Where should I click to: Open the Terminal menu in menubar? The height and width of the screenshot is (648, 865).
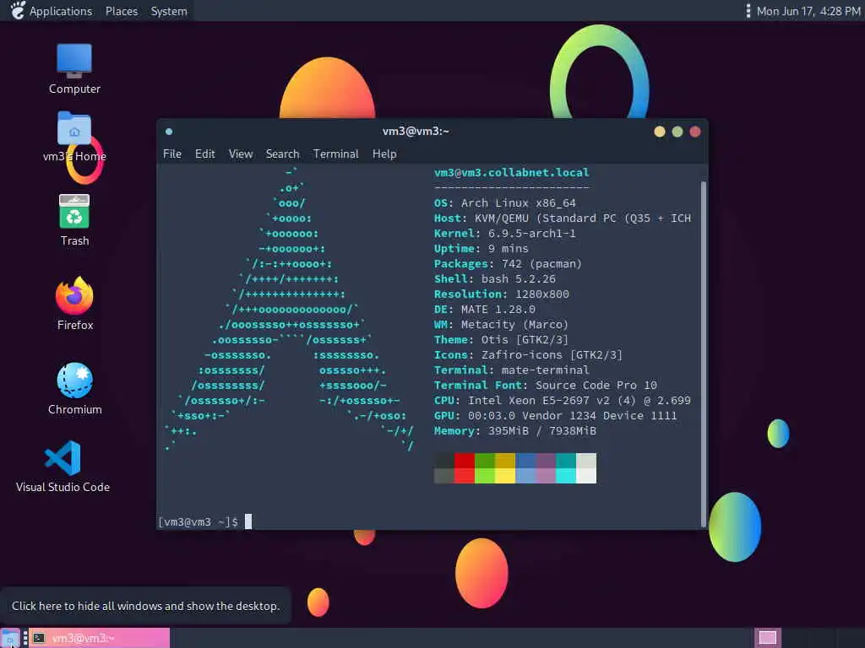[x=335, y=154]
